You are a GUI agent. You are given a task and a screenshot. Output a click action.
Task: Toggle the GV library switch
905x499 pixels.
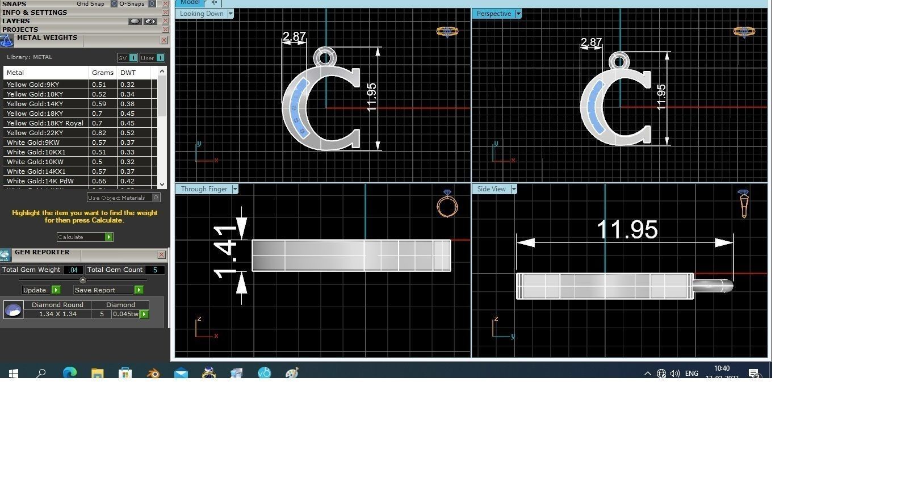133,58
